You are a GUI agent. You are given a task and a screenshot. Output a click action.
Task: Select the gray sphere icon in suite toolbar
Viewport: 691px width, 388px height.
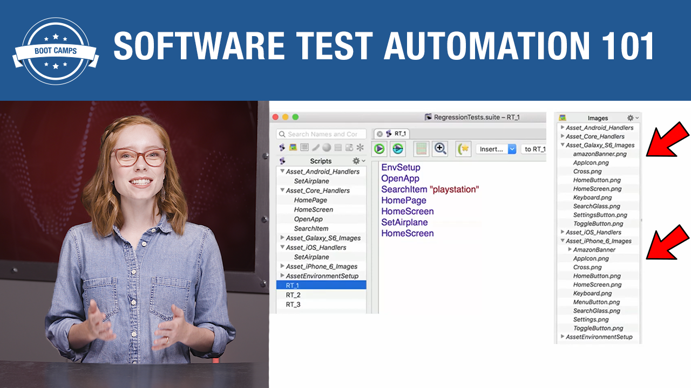point(327,147)
